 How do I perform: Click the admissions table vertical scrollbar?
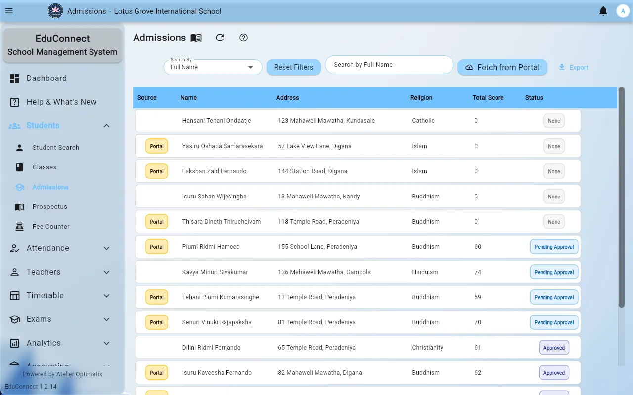[x=622, y=197]
